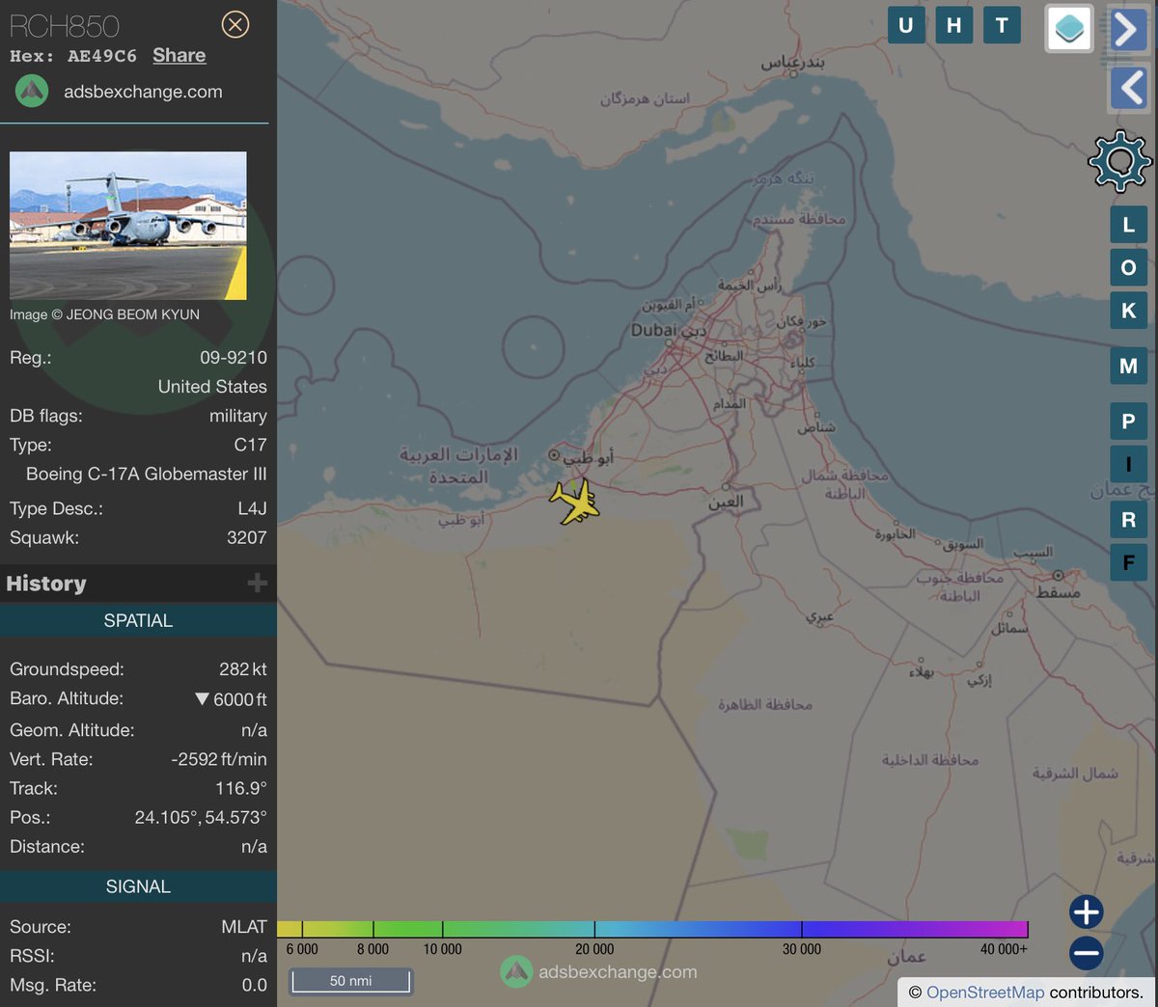Toggle the T map button
This screenshot has height=1007, width=1158.
click(1002, 25)
